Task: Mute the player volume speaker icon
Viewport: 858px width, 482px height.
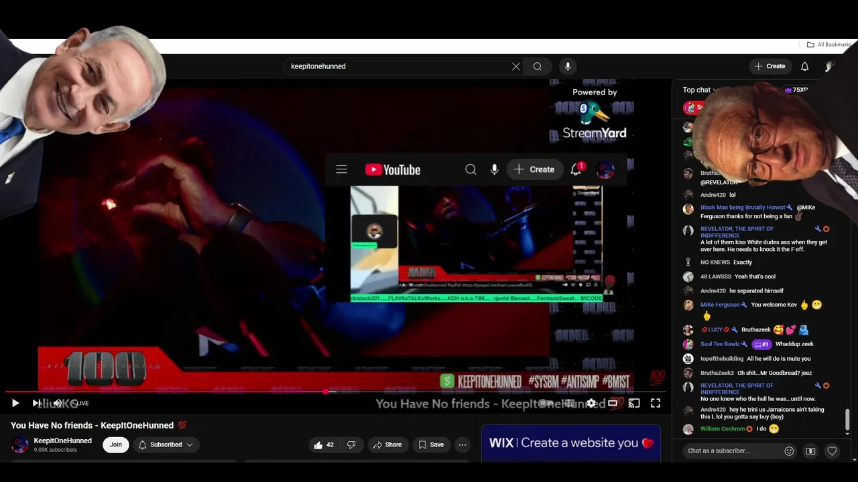Action: (x=58, y=403)
